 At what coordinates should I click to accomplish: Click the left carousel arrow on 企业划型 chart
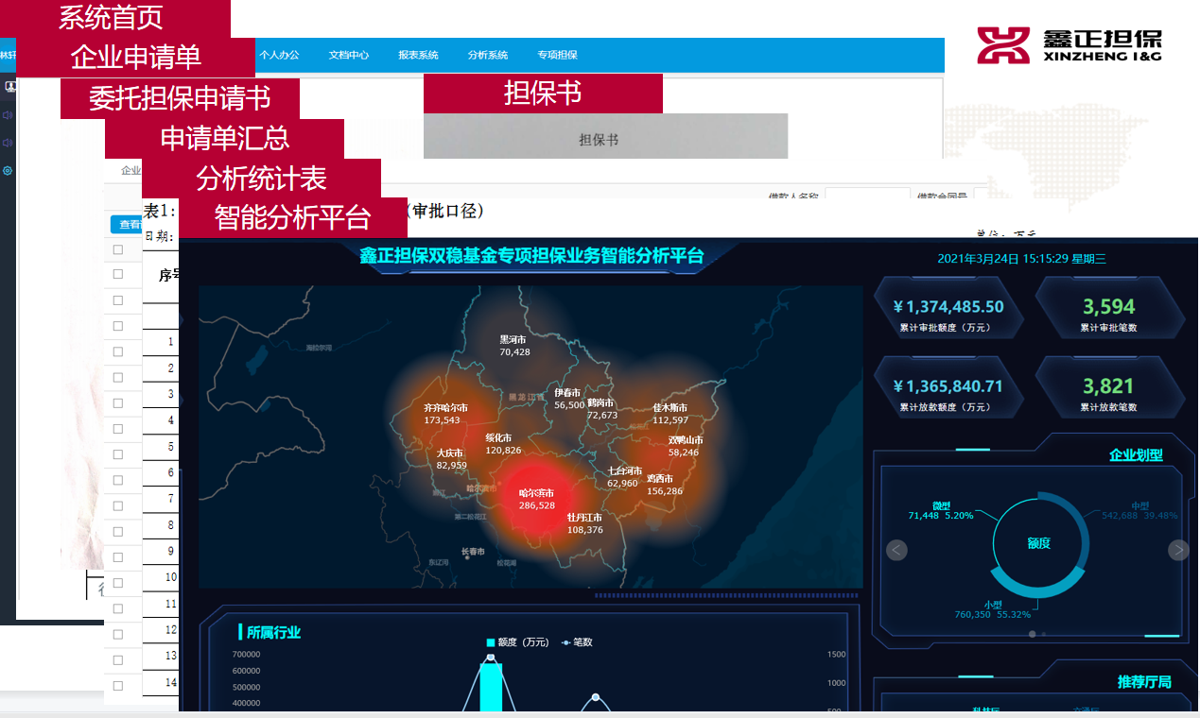[897, 550]
